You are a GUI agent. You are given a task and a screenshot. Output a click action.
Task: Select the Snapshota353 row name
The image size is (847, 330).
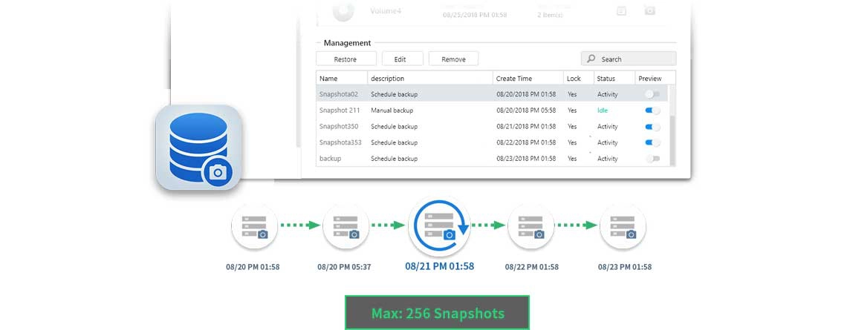click(340, 143)
